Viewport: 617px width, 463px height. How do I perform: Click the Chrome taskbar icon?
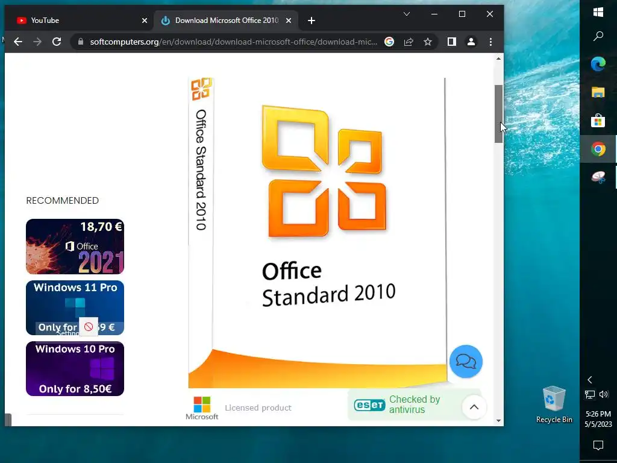(598, 150)
